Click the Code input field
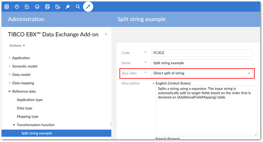This screenshot has height=142, width=263. pyautogui.click(x=202, y=53)
